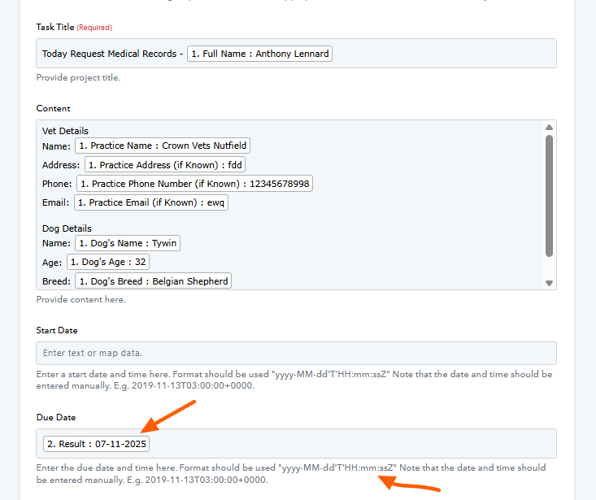This screenshot has height=500, width=596.
Task: Select the Practice Email : ewq tag
Action: 151,202
